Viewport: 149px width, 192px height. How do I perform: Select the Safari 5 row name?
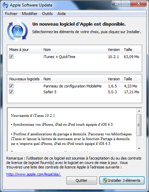pyautogui.click(x=50, y=92)
